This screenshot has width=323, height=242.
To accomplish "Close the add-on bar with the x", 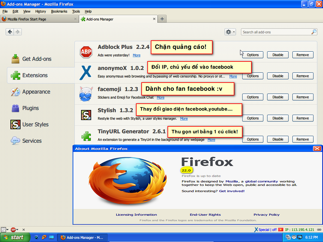I will pyautogui.click(x=24, y=230).
